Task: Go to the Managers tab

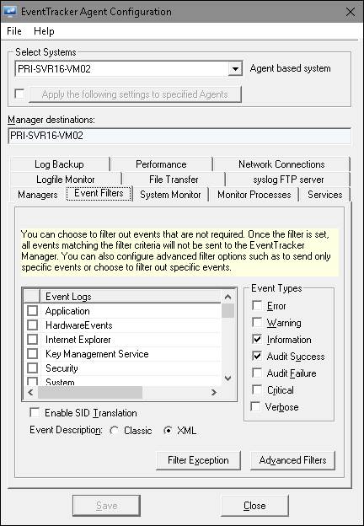Action: [x=38, y=195]
